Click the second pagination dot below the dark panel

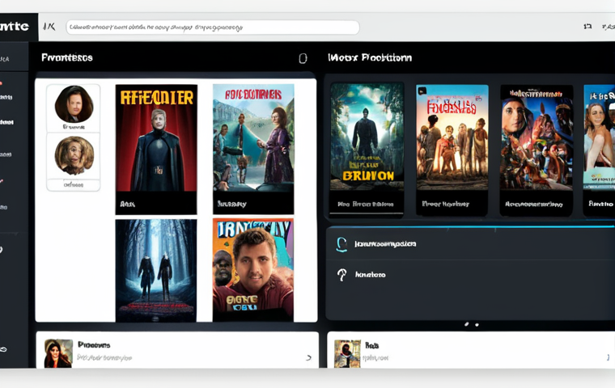pyautogui.click(x=477, y=324)
